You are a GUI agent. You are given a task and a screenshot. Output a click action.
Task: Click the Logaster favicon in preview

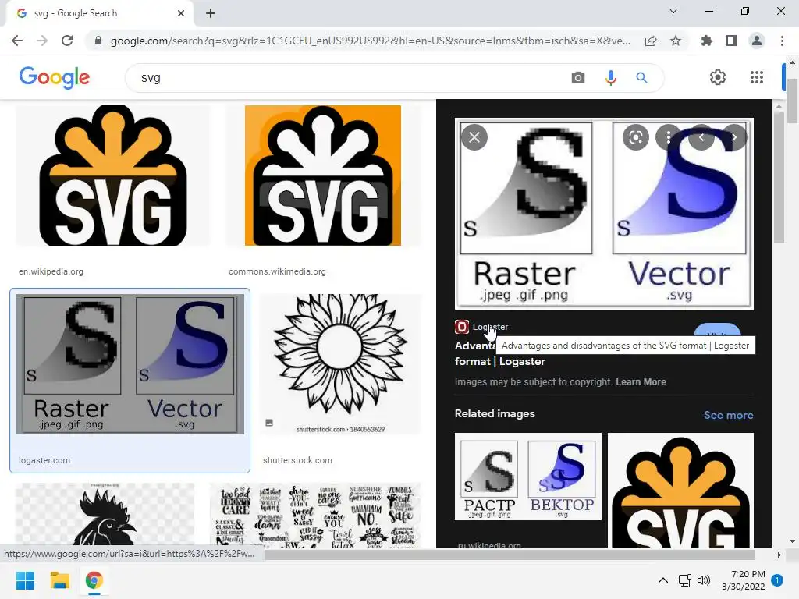(462, 327)
